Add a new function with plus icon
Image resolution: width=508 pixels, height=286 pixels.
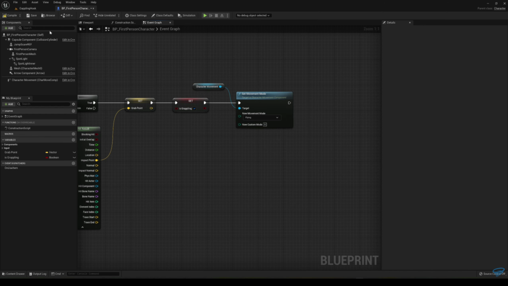point(73,123)
